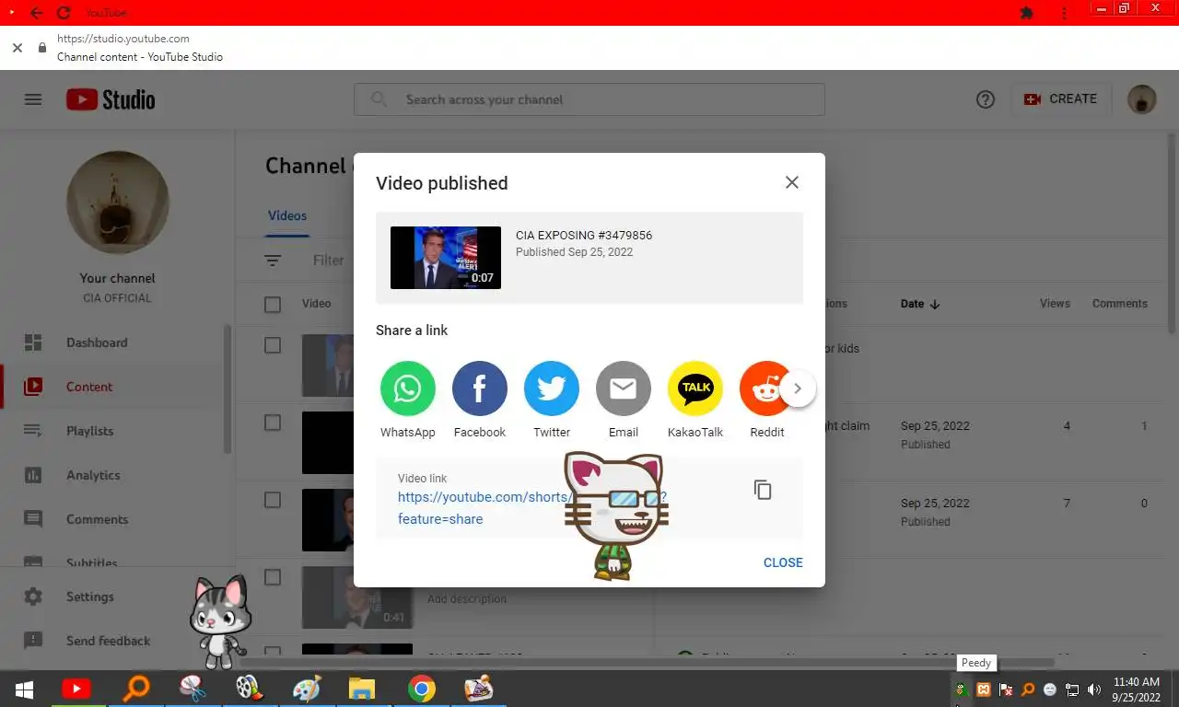Click the Peedy tray icon
Image resolution: width=1179 pixels, height=707 pixels.
pyautogui.click(x=960, y=689)
